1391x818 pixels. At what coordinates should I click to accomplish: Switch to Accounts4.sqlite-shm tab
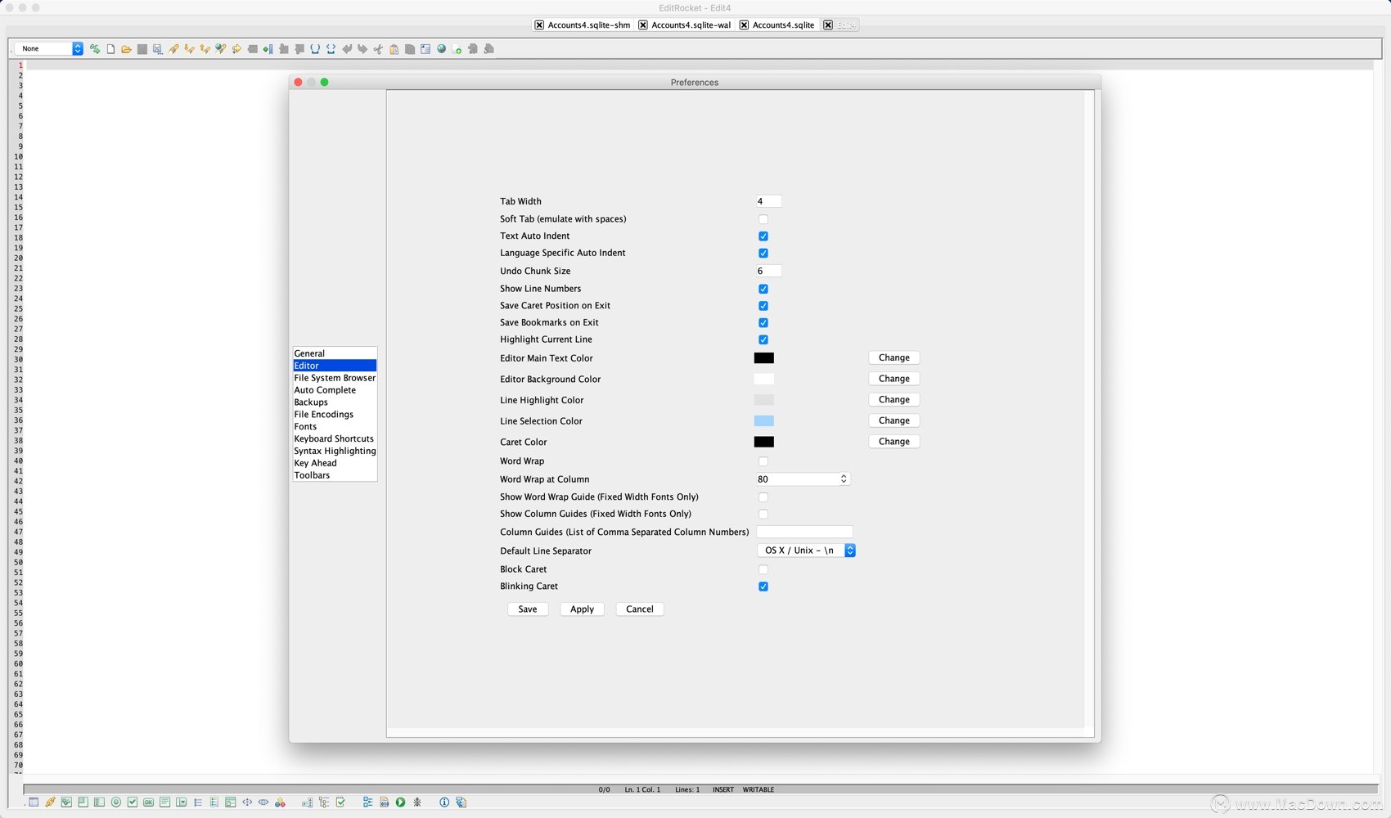pyautogui.click(x=588, y=25)
